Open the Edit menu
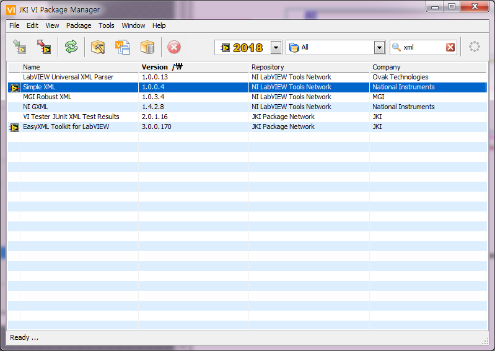Screen dimensions: 495x351 point(32,25)
